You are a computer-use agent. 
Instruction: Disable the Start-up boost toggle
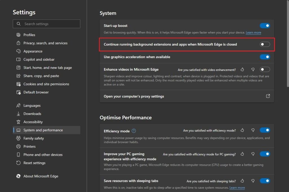pyautogui.click(x=265, y=26)
